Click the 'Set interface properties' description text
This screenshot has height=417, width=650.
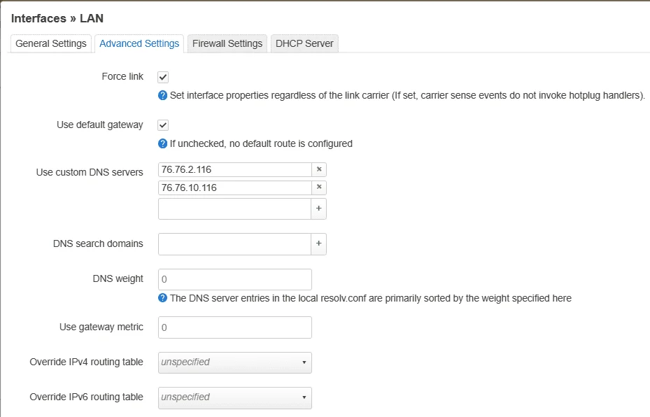click(407, 95)
